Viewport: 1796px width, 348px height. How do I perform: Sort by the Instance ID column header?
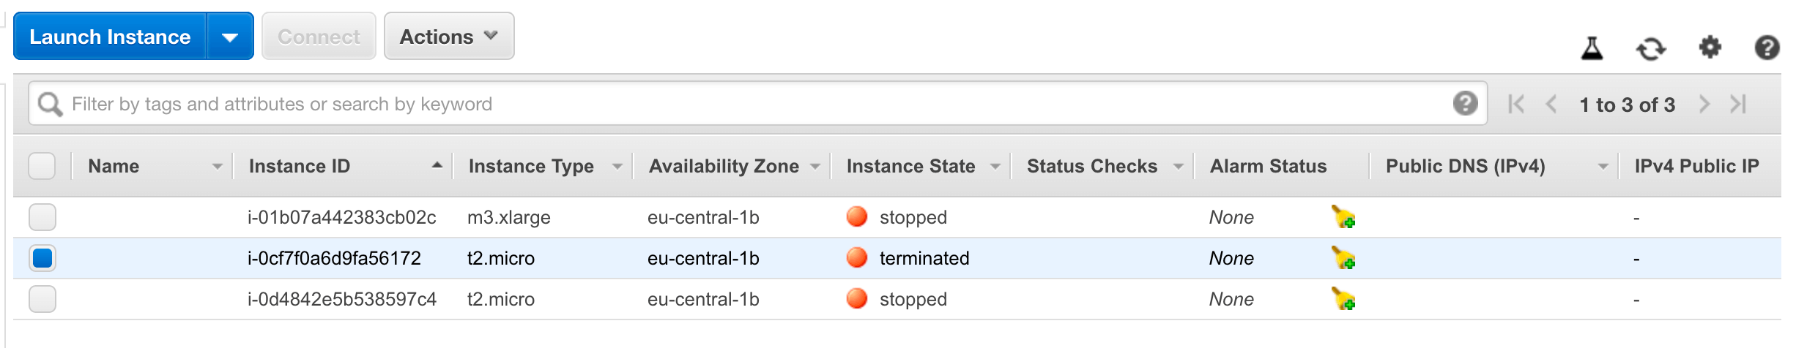[299, 166]
